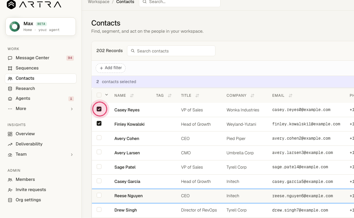Click email reese.nguyen6@example.com

point(303,196)
